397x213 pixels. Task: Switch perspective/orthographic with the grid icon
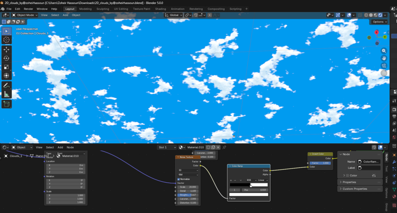click(384, 73)
